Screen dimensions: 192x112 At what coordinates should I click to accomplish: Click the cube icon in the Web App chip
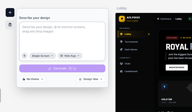point(62,56)
